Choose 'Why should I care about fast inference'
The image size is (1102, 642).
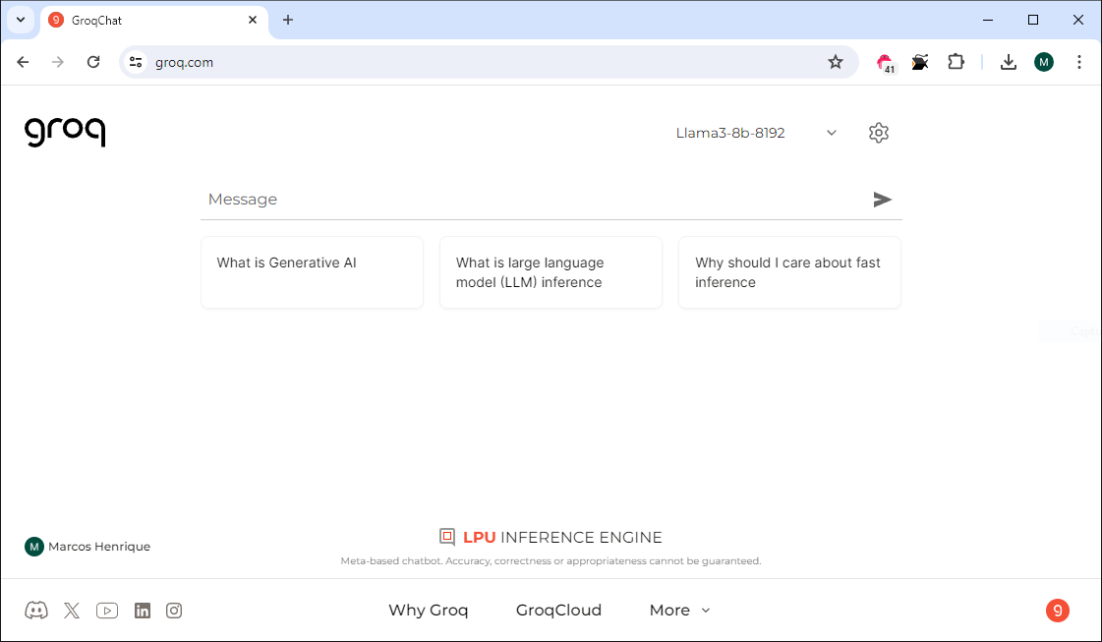pyautogui.click(x=789, y=272)
